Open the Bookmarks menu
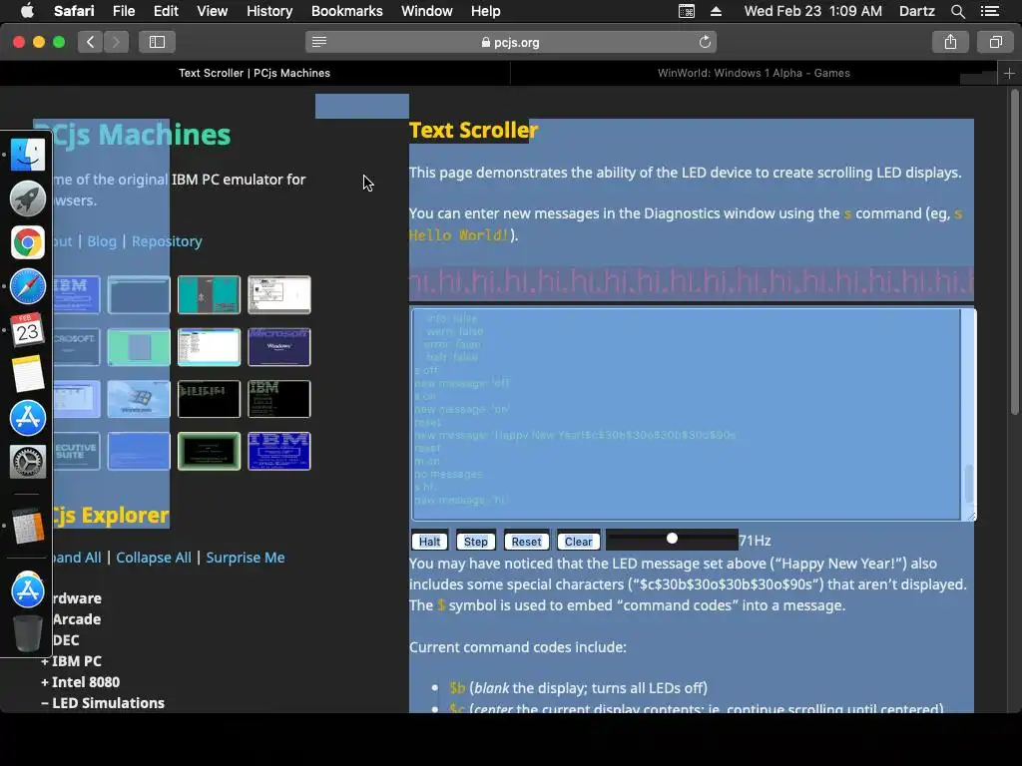1022x766 pixels. (346, 11)
